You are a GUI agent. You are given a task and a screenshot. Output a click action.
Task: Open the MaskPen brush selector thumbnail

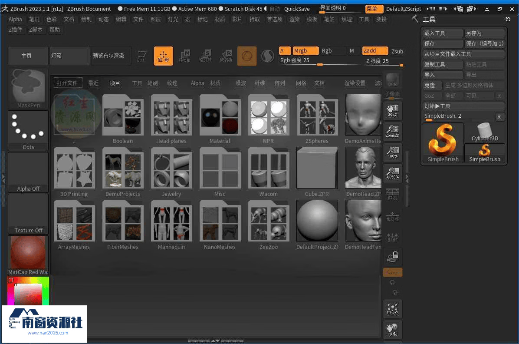click(28, 89)
